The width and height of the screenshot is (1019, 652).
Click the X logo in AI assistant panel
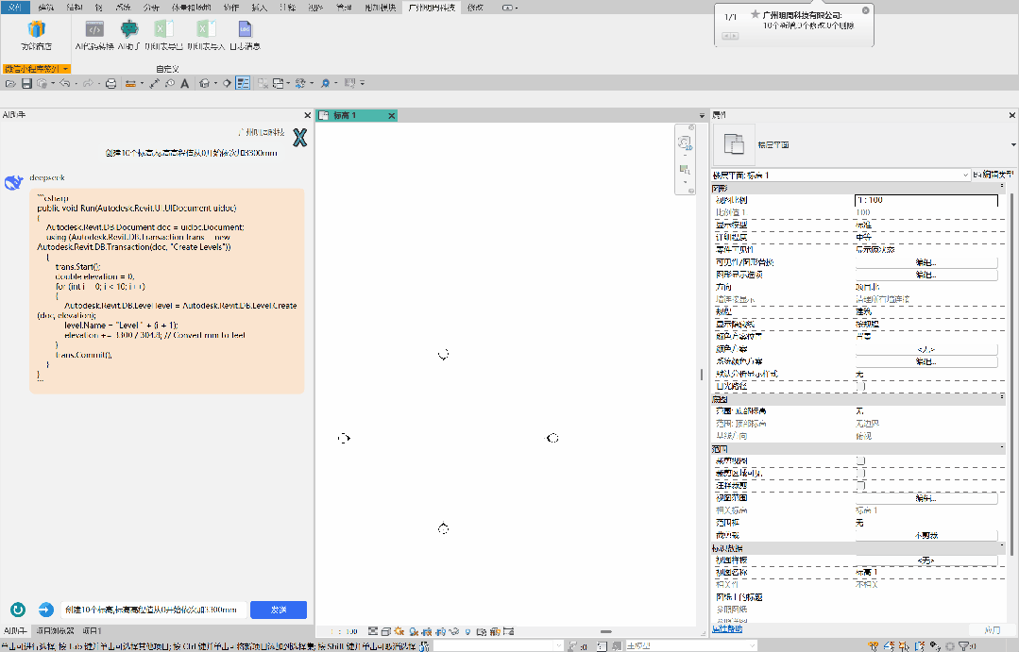point(299,138)
